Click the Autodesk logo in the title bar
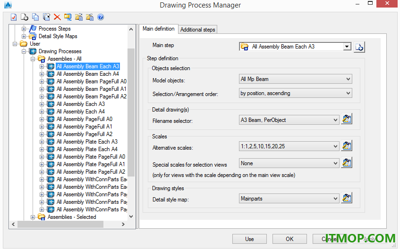Viewport: 400px width, 249px height. [x=8, y=5]
